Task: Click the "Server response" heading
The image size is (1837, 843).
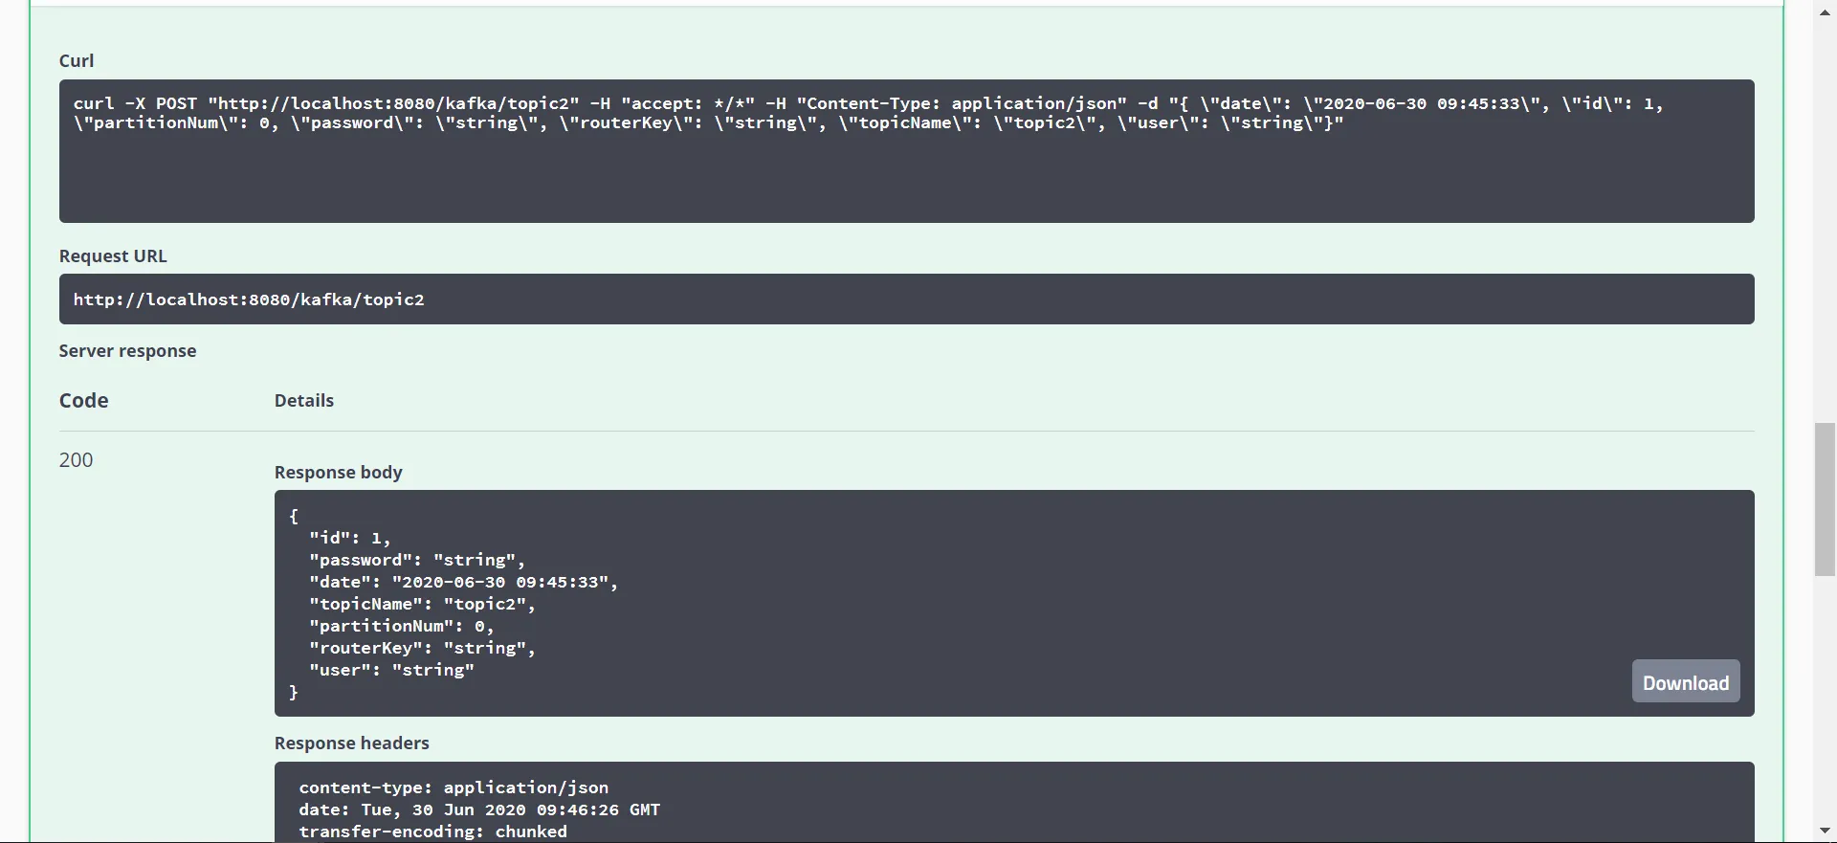Action: (127, 351)
